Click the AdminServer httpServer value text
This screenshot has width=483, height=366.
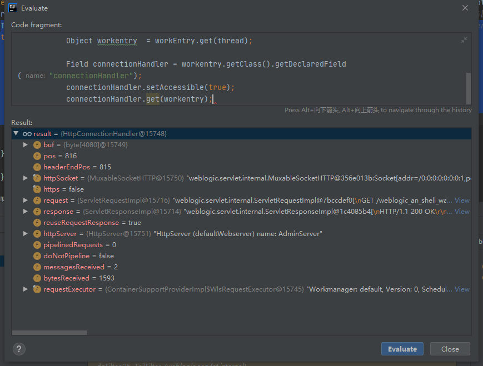coord(238,234)
